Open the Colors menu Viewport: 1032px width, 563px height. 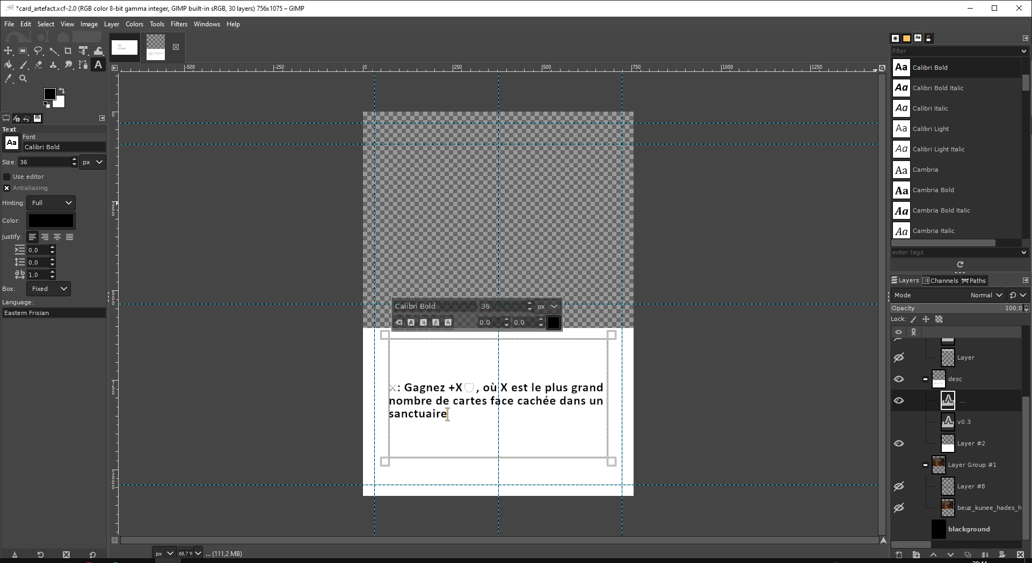[134, 24]
